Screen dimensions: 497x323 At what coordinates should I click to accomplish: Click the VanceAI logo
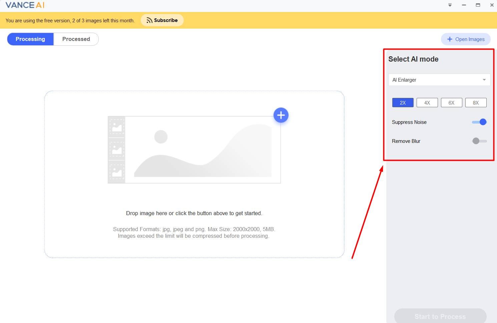pyautogui.click(x=25, y=5)
